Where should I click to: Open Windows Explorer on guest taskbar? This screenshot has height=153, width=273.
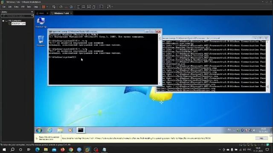point(60,130)
